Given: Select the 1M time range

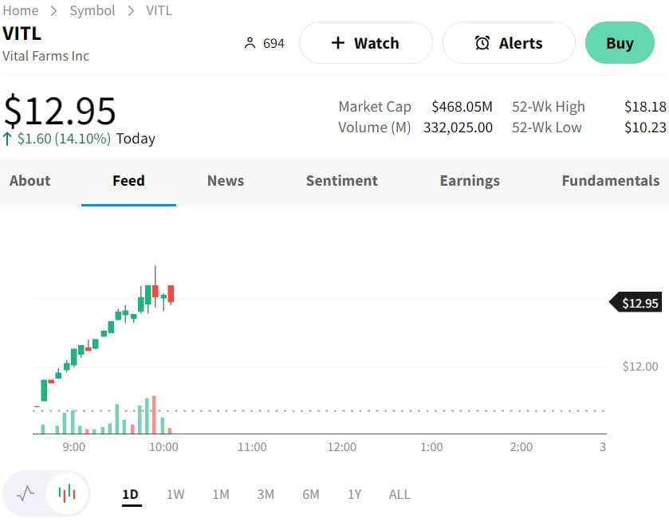Looking at the screenshot, I should click(221, 494).
